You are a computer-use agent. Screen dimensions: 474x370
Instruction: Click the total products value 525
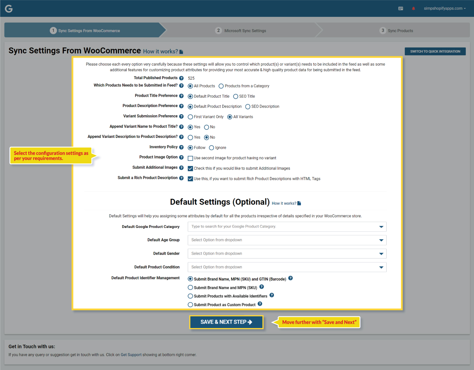click(191, 78)
